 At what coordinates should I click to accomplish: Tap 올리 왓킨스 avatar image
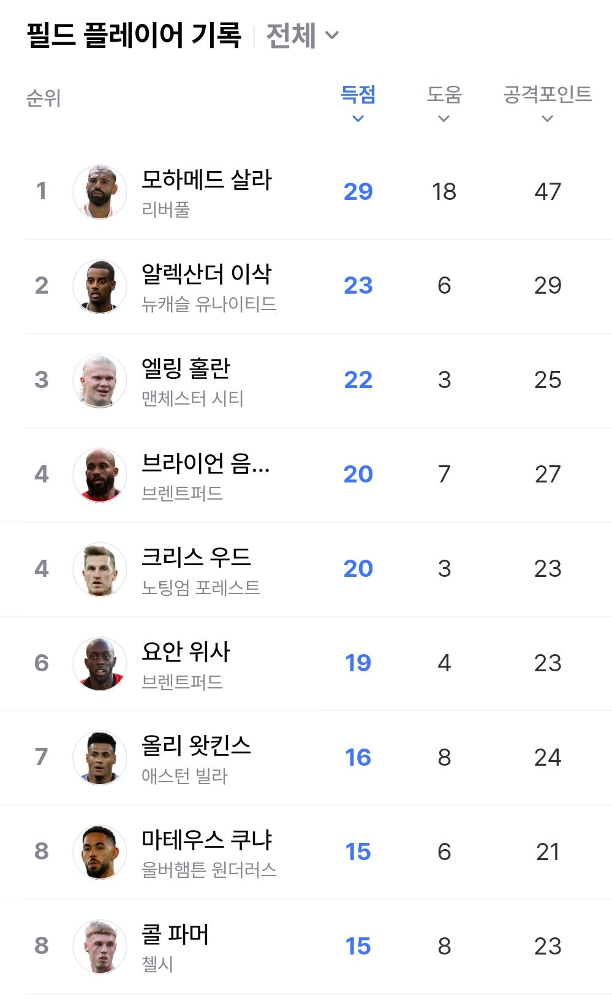tap(100, 758)
